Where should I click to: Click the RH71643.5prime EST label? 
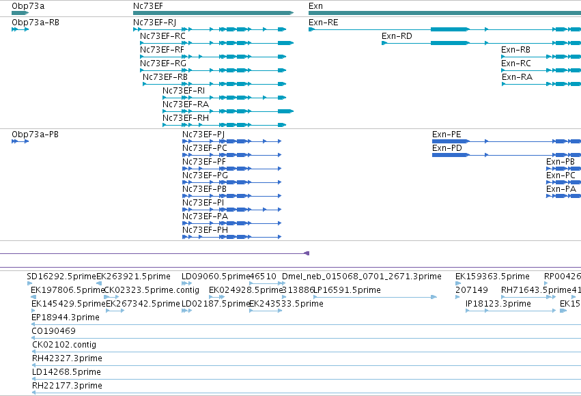(x=536, y=290)
